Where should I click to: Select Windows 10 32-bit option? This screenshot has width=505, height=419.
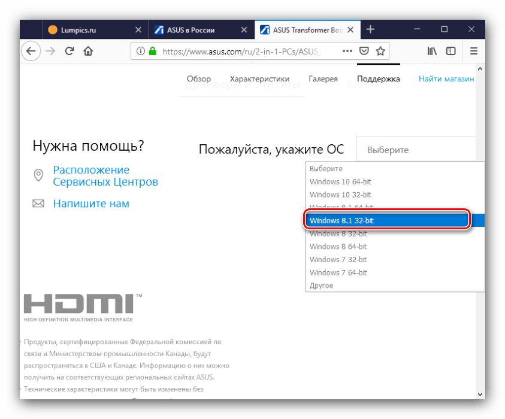395,195
